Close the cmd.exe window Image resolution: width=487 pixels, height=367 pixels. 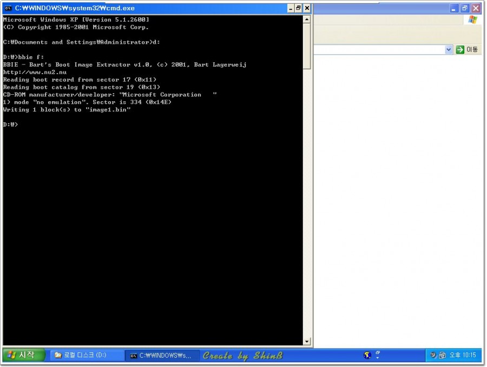coord(307,8)
